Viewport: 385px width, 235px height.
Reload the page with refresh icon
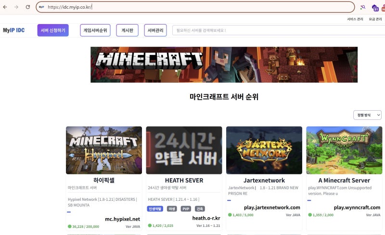(x=28, y=7)
